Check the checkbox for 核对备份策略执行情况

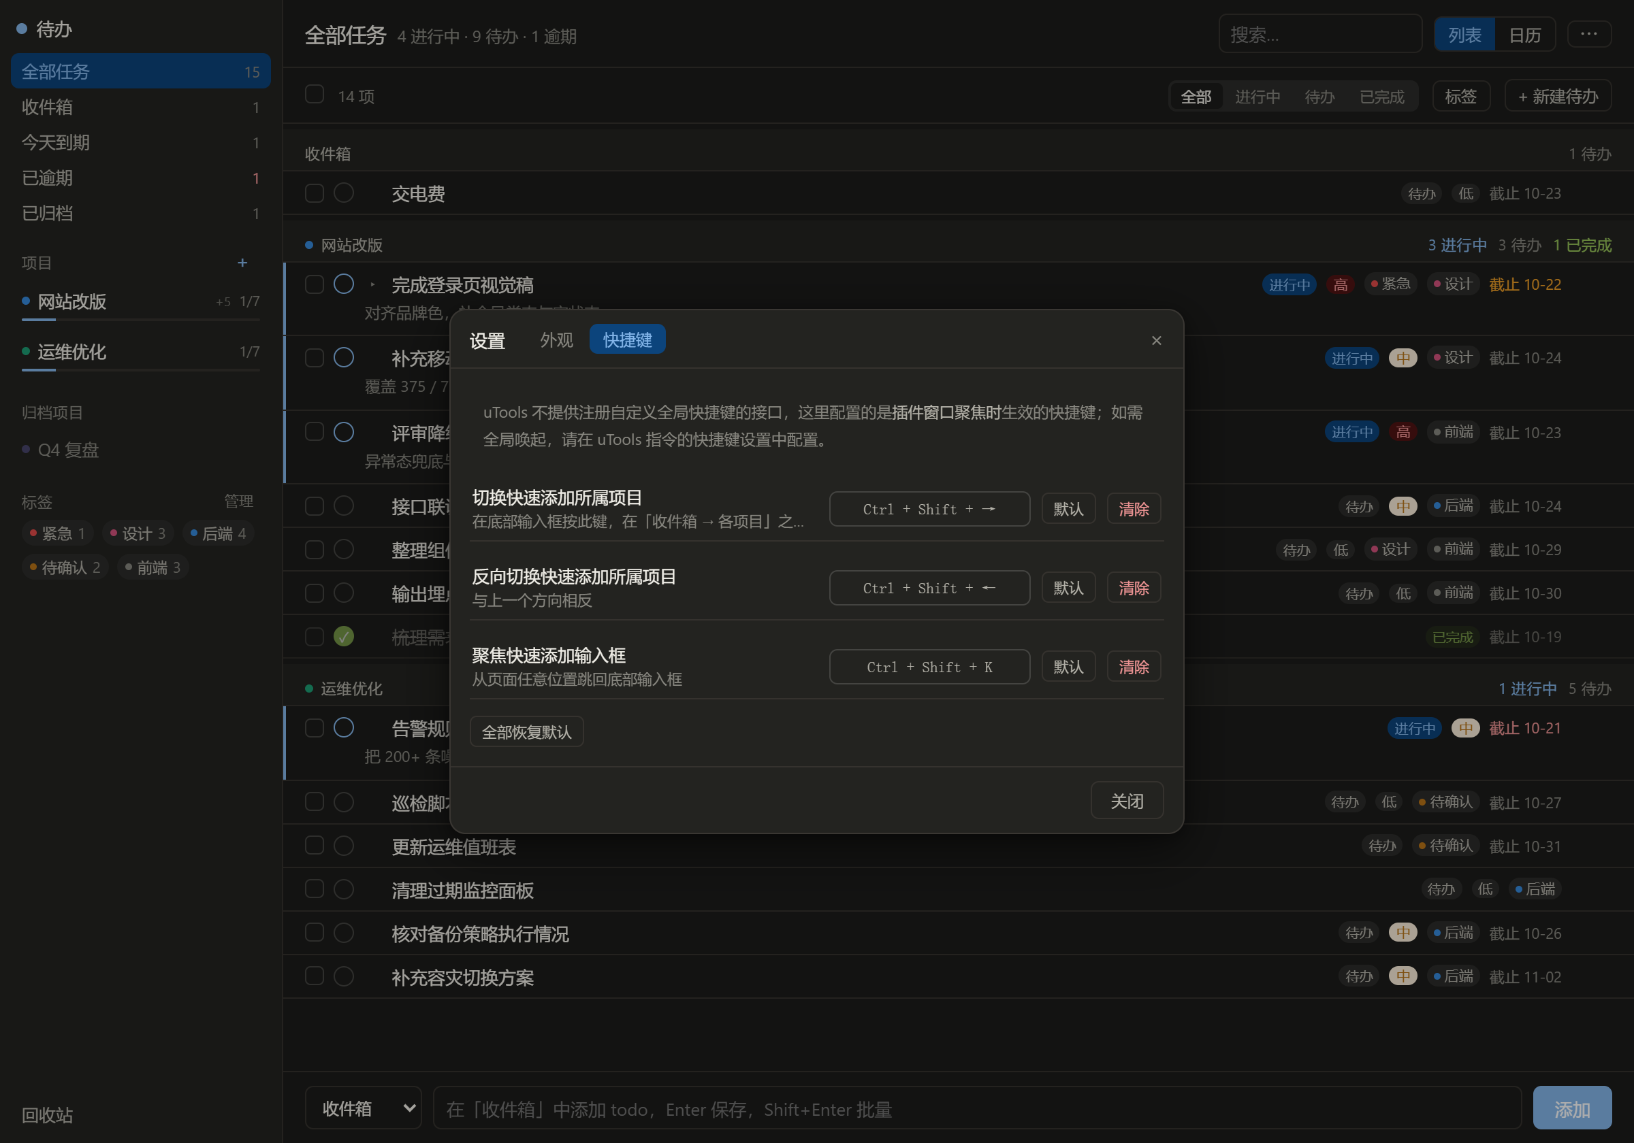point(314,932)
